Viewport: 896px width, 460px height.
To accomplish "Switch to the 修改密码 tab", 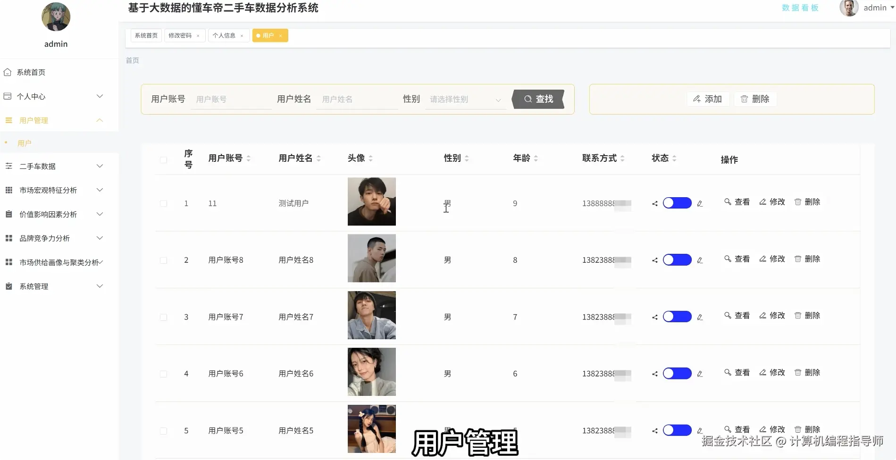I will (180, 35).
